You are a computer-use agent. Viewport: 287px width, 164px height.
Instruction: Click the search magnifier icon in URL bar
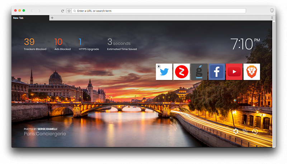tap(75, 11)
